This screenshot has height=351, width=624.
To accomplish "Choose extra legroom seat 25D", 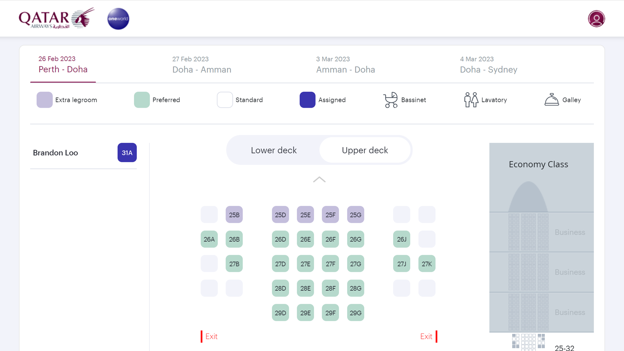I will tap(280, 214).
